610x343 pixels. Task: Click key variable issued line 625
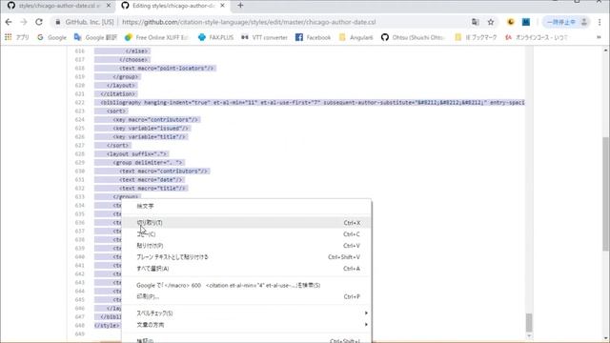(151, 129)
